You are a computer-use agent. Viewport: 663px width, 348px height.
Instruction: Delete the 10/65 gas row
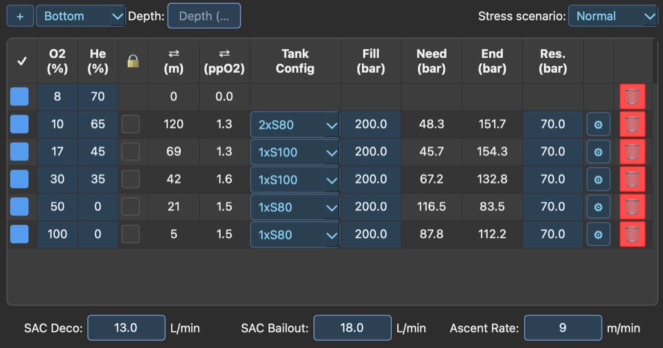click(632, 124)
